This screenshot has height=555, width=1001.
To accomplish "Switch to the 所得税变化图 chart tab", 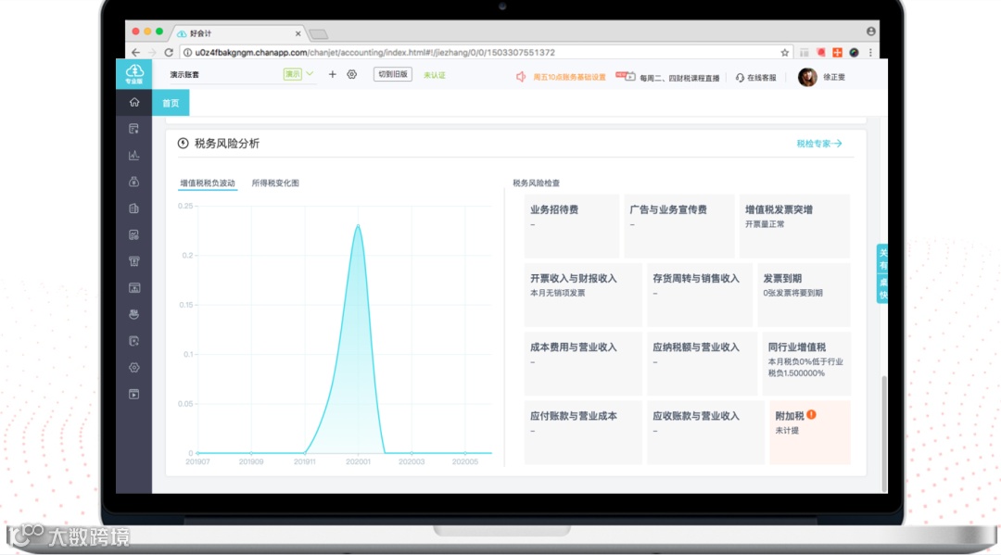I will pyautogui.click(x=275, y=183).
